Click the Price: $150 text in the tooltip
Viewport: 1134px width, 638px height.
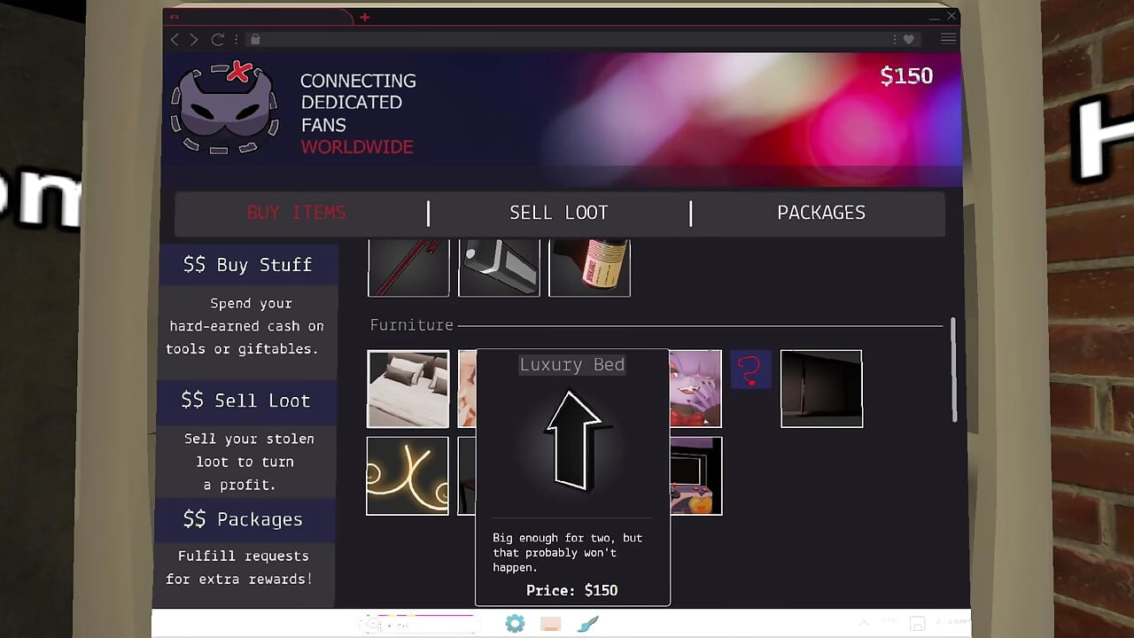[x=572, y=590]
